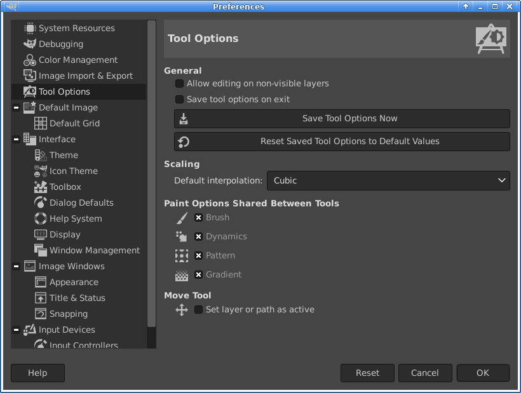Click the Help System lifebuoy icon
Screen dimensions: 521x393
click(40, 218)
